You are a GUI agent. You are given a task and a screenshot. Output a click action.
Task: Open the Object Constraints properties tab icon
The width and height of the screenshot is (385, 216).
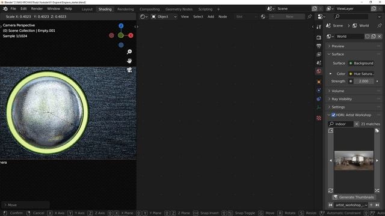[x=319, y=99]
